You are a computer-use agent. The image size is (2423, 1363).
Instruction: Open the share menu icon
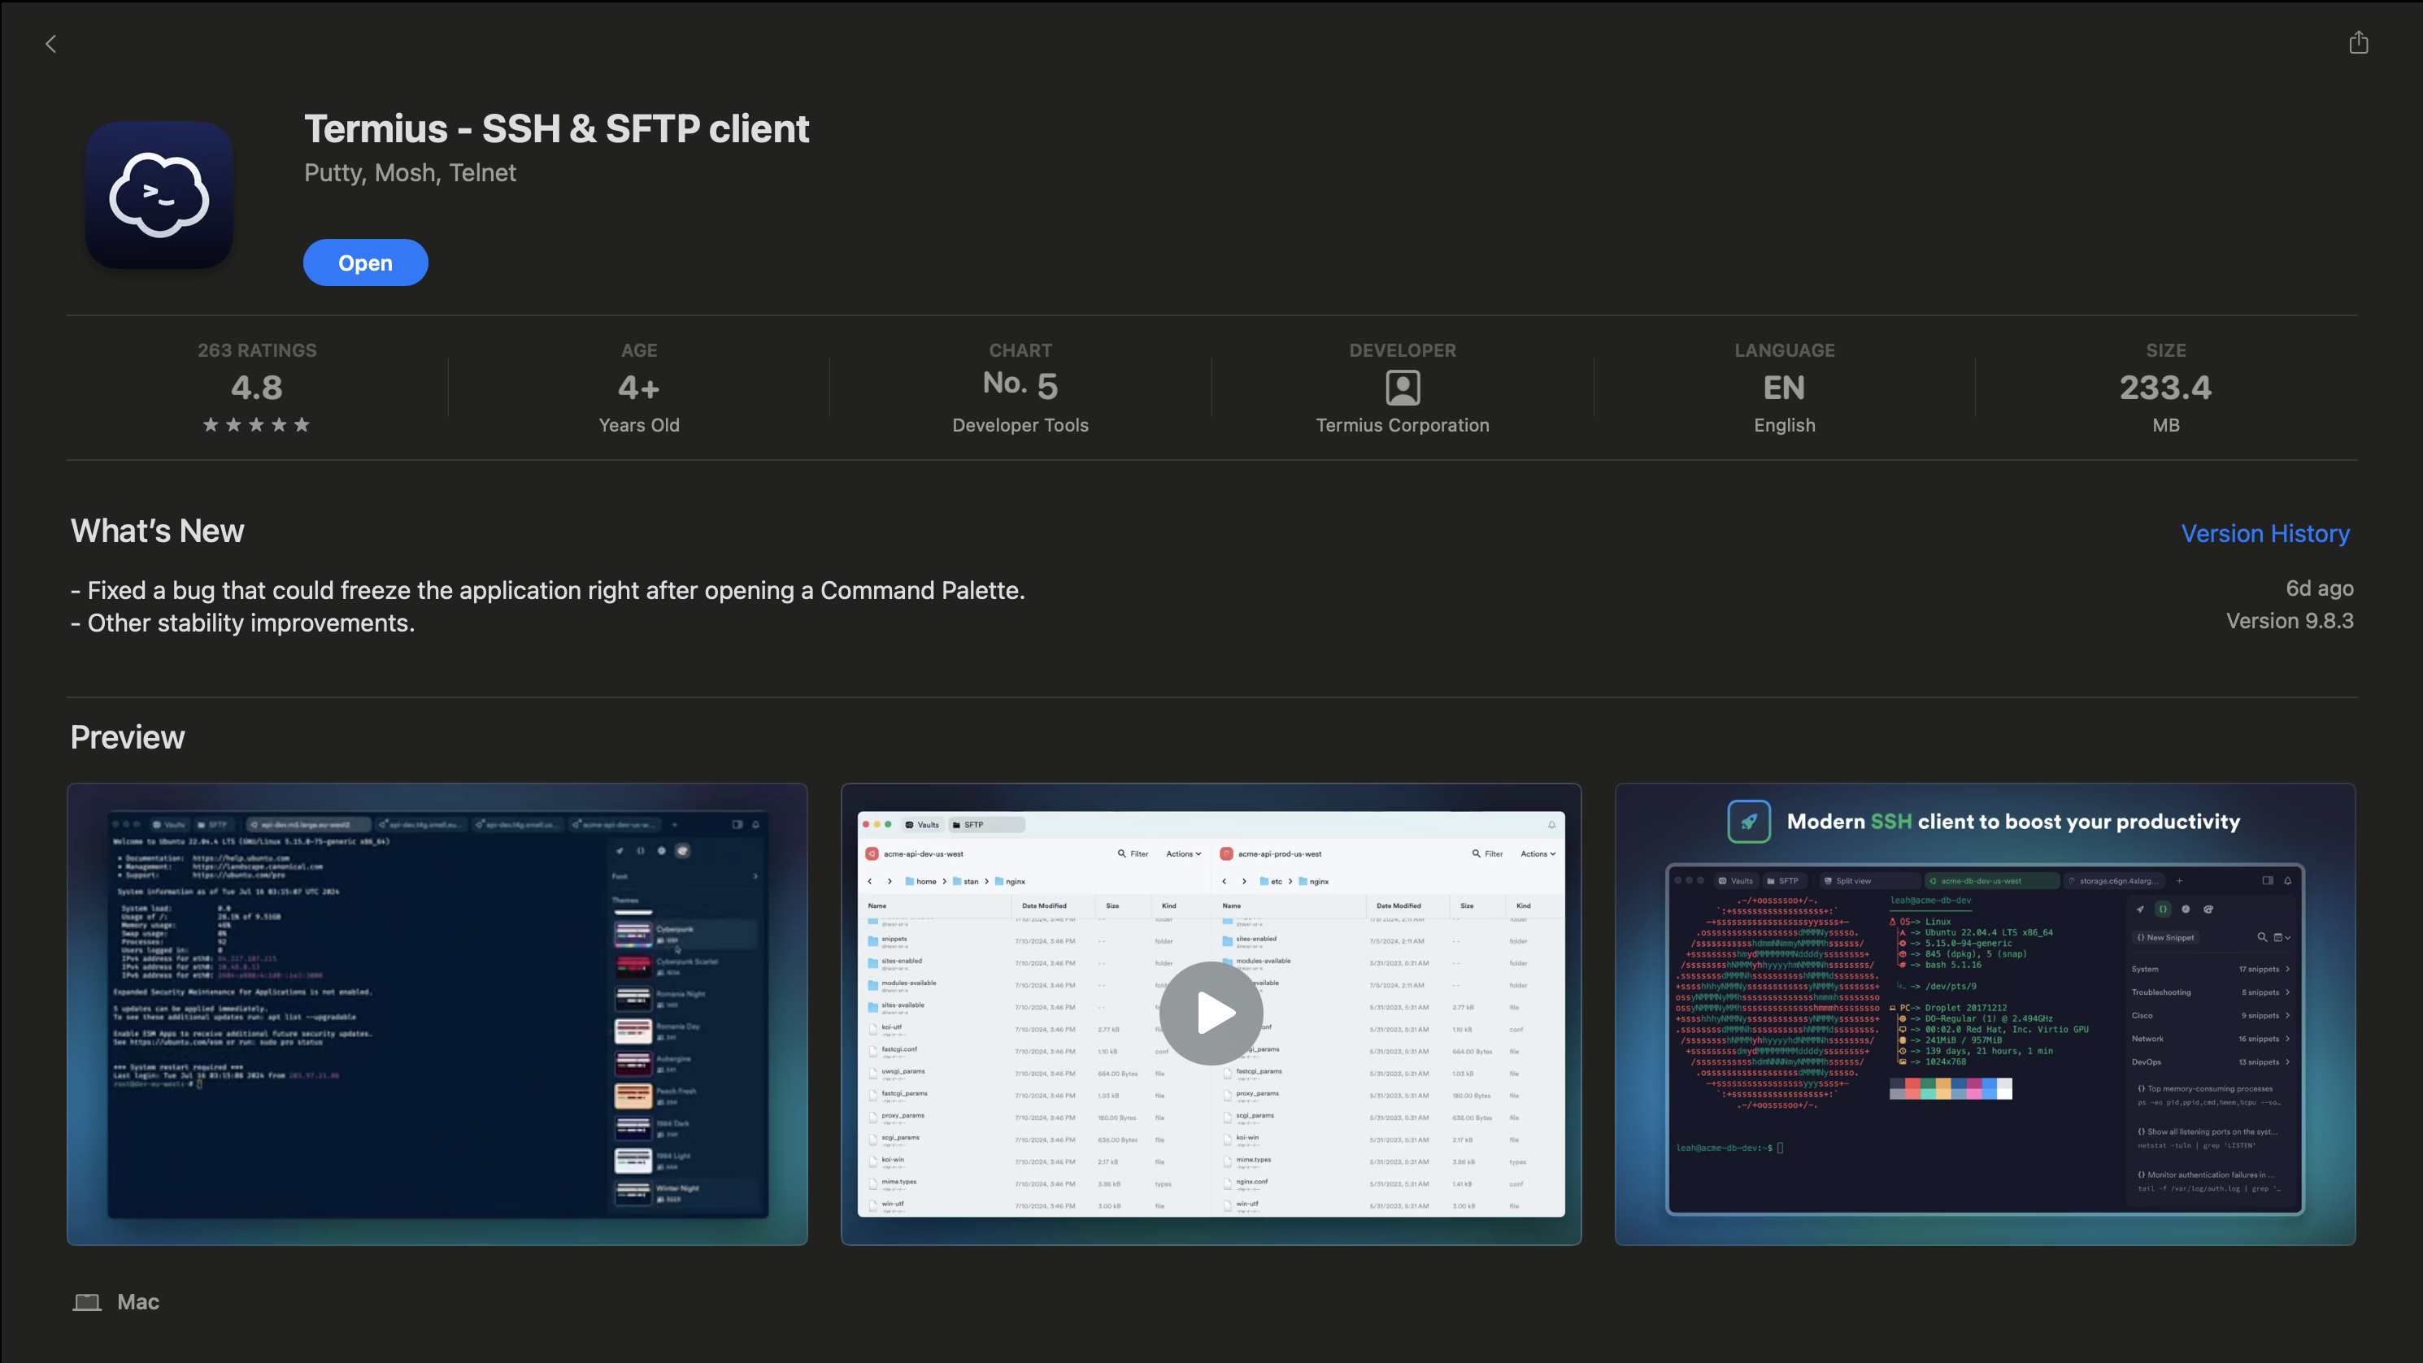(x=2358, y=42)
